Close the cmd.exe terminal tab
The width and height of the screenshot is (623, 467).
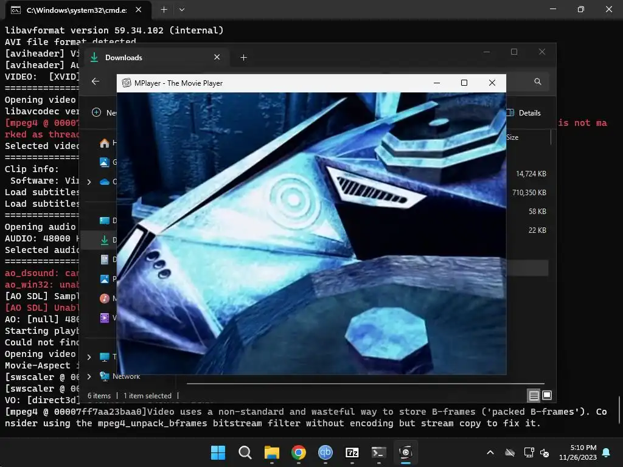[x=138, y=10]
